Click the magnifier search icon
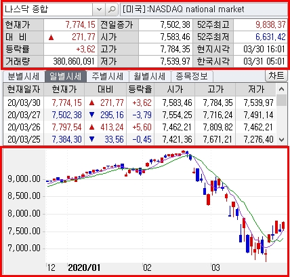290x277 pixels. [x=112, y=10]
